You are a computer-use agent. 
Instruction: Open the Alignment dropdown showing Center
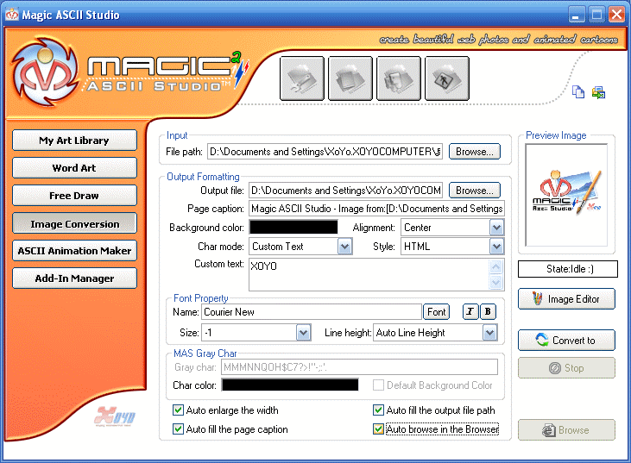tap(496, 228)
